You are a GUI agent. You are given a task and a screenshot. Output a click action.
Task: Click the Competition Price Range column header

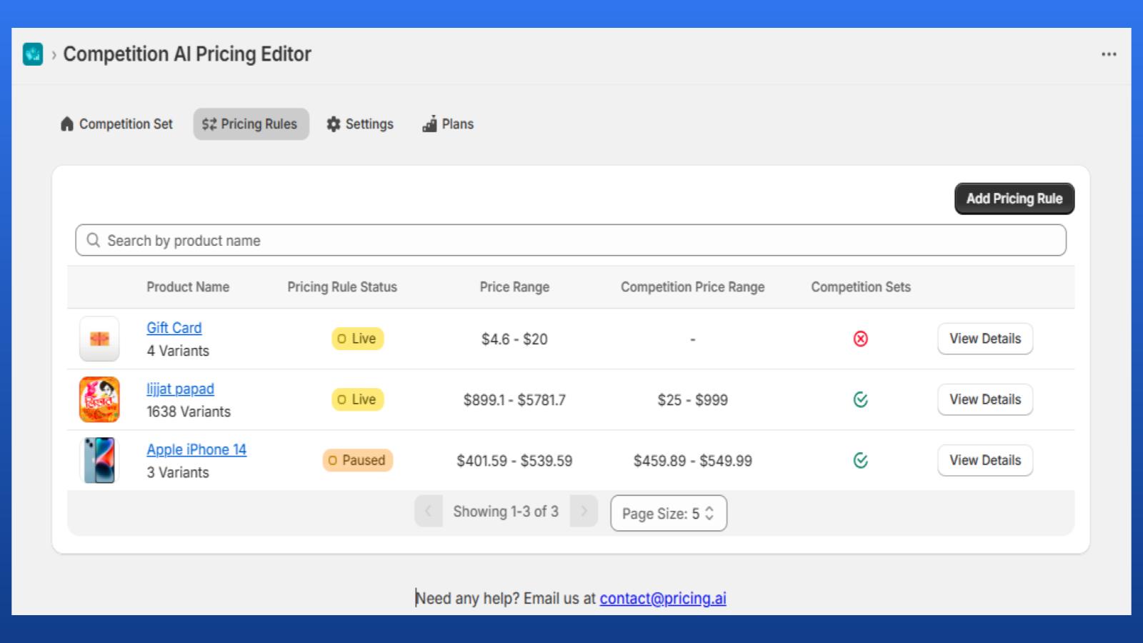[692, 286]
